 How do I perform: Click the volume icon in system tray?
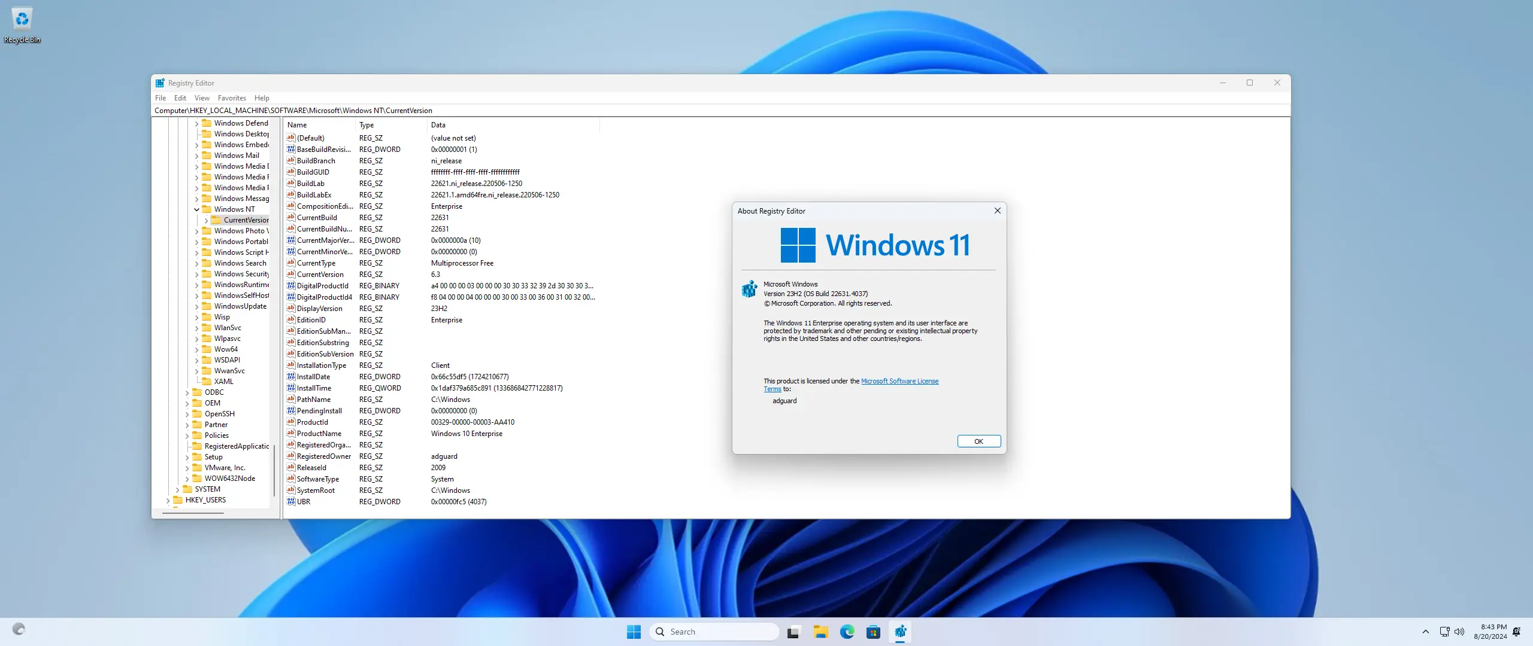pyautogui.click(x=1459, y=632)
